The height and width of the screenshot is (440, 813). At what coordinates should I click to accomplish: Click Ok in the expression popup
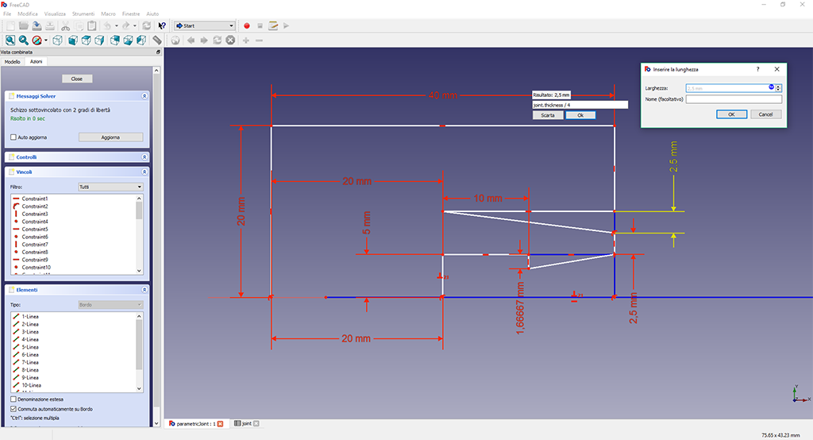580,115
